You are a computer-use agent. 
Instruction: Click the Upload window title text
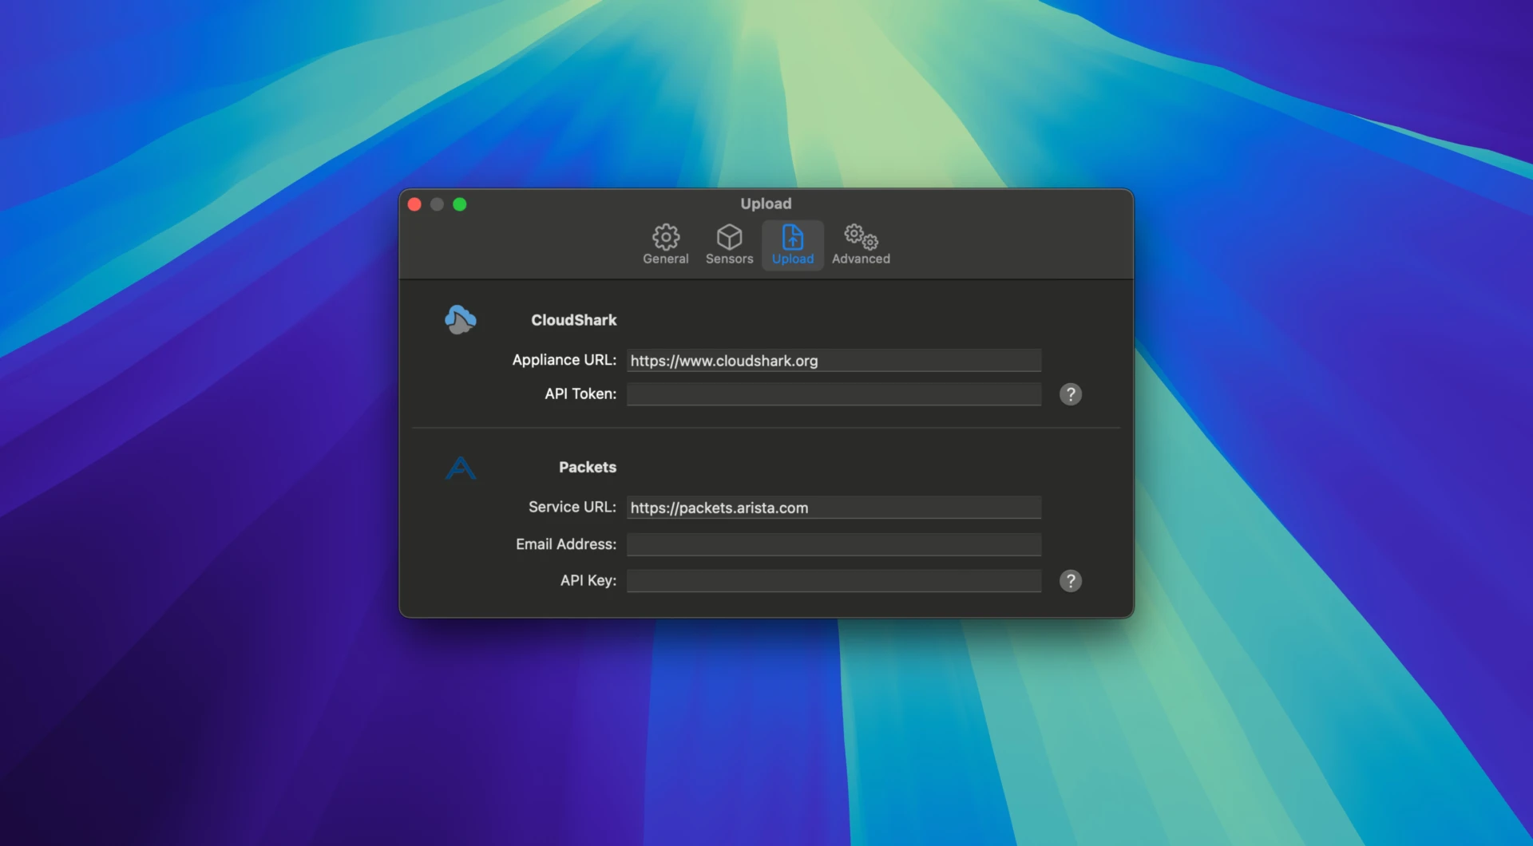[x=766, y=204]
